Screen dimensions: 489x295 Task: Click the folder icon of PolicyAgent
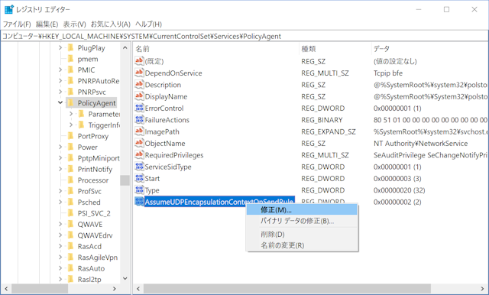pyautogui.click(x=71, y=102)
